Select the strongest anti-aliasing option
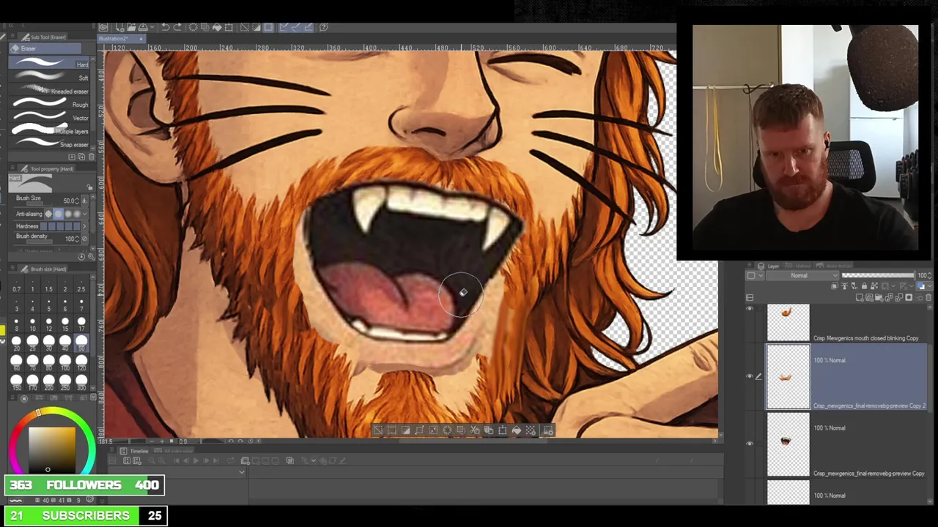938x527 pixels. click(x=77, y=214)
